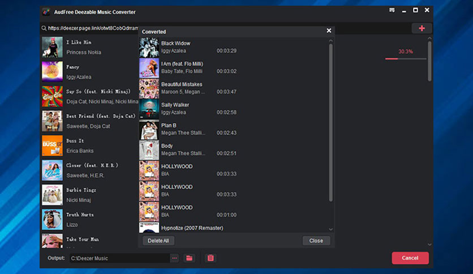Screen dimensions: 473x274
Task: Select I Am (feat. Flo Milli) thumbnail
Action: [x=149, y=68]
